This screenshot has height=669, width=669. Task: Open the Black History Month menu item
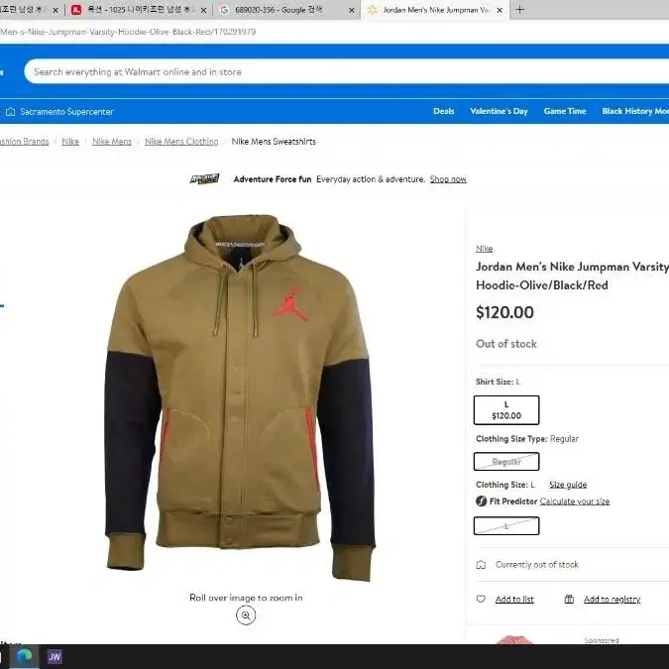(635, 111)
